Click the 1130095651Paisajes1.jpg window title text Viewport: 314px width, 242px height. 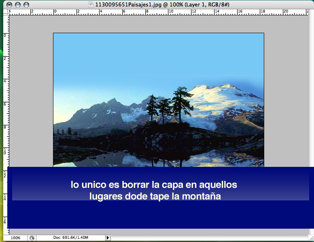pos(162,4)
